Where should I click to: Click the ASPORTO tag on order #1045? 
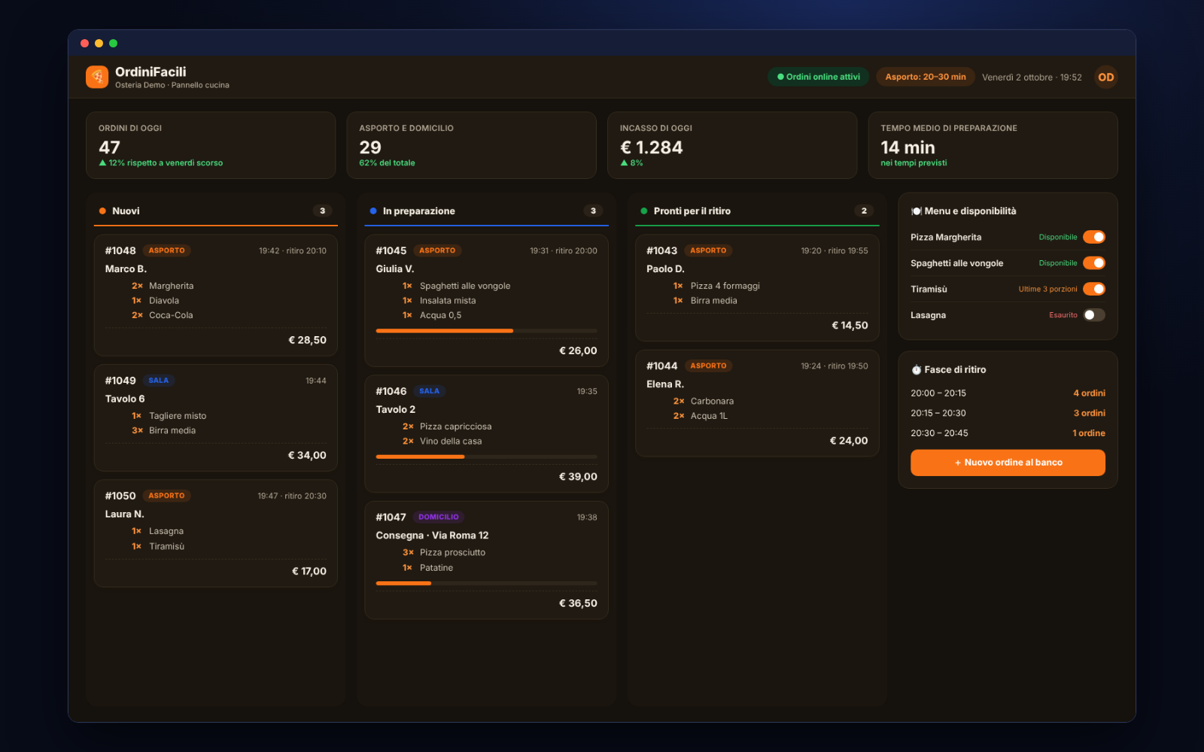pyautogui.click(x=437, y=250)
